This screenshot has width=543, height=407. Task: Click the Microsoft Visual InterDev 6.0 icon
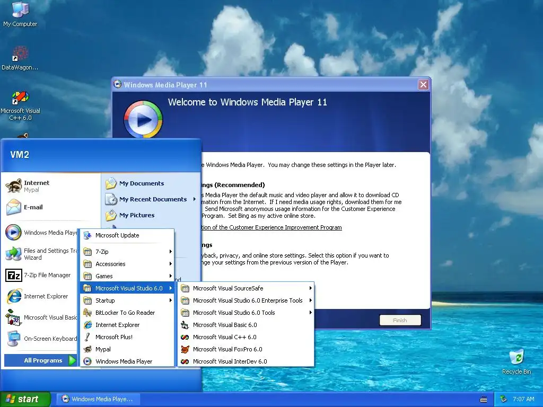185,361
